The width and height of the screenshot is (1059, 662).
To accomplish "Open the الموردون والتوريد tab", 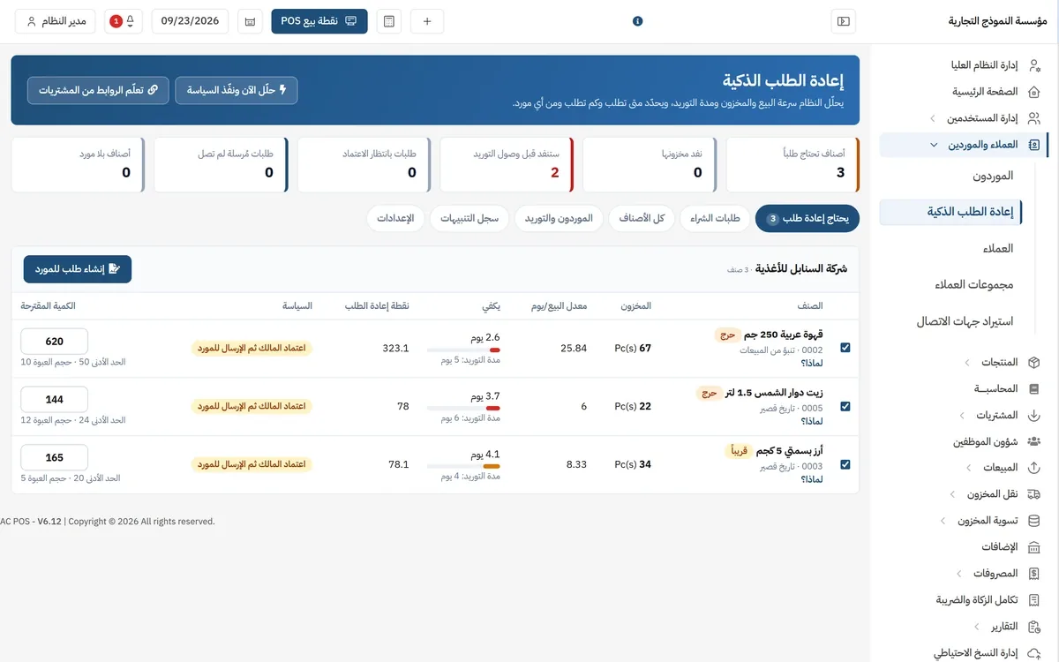I will (x=560, y=218).
